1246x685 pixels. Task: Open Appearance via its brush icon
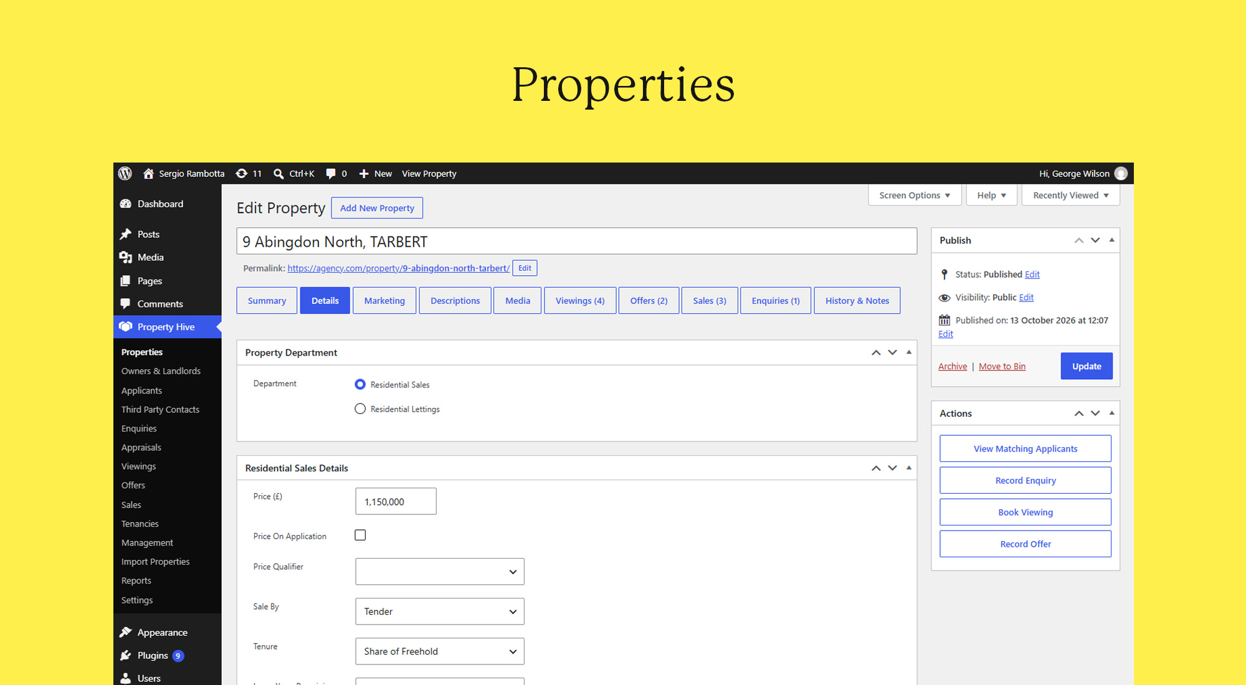(x=126, y=632)
